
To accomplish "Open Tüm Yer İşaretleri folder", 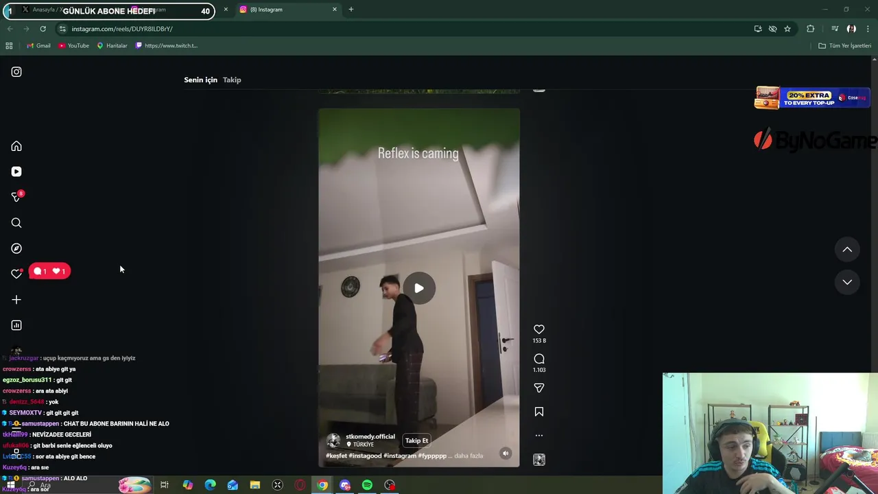I will coord(844,46).
